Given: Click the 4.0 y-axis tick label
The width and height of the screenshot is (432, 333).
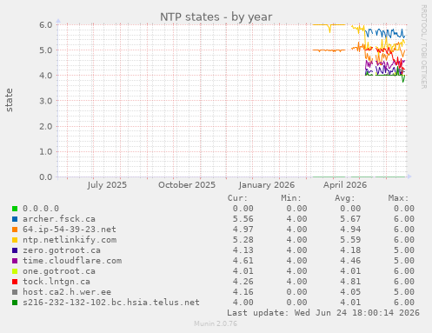Looking at the screenshot, I should 46,76.
